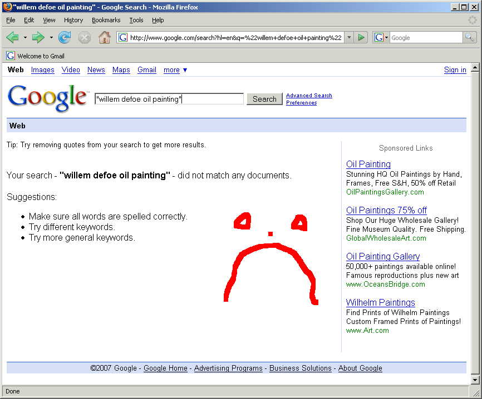This screenshot has height=399, width=482.
Task: Open the History menu
Action: point(73,20)
